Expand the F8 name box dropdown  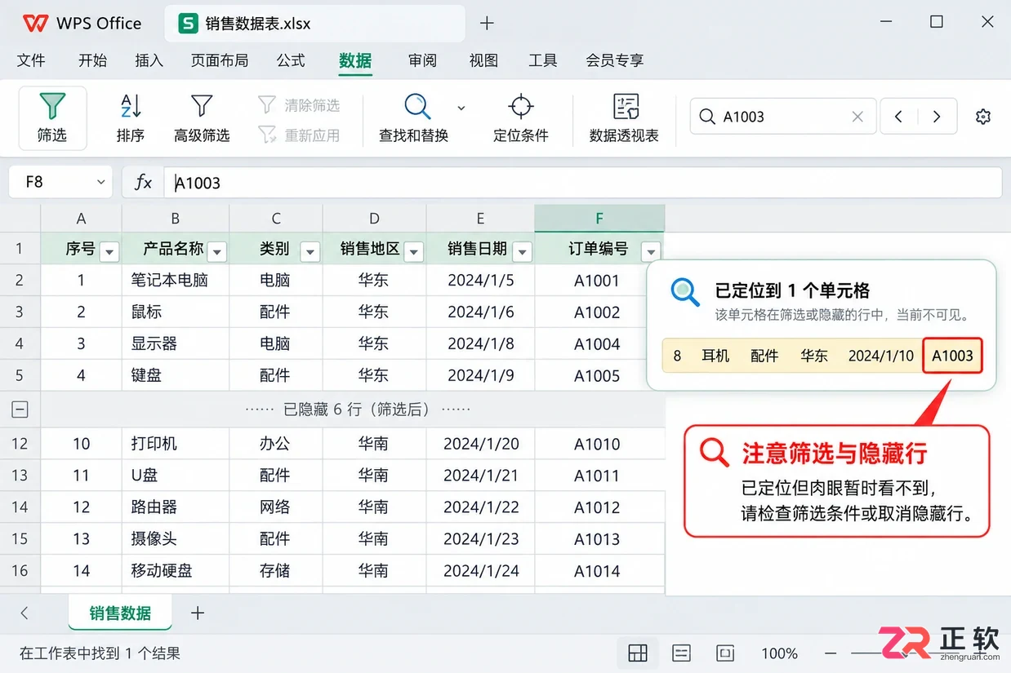pyautogui.click(x=101, y=183)
